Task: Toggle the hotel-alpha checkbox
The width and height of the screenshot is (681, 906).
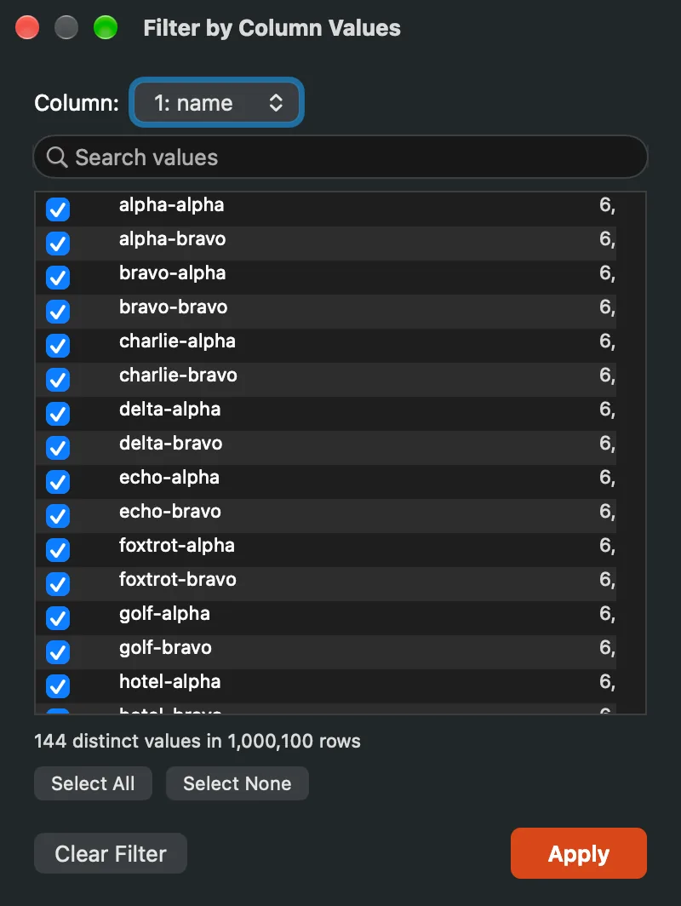Action: [x=58, y=686]
